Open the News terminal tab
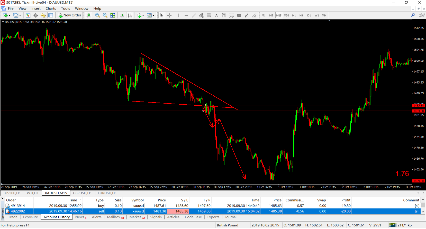Viewport: 426px width, 229px height. click(x=81, y=217)
